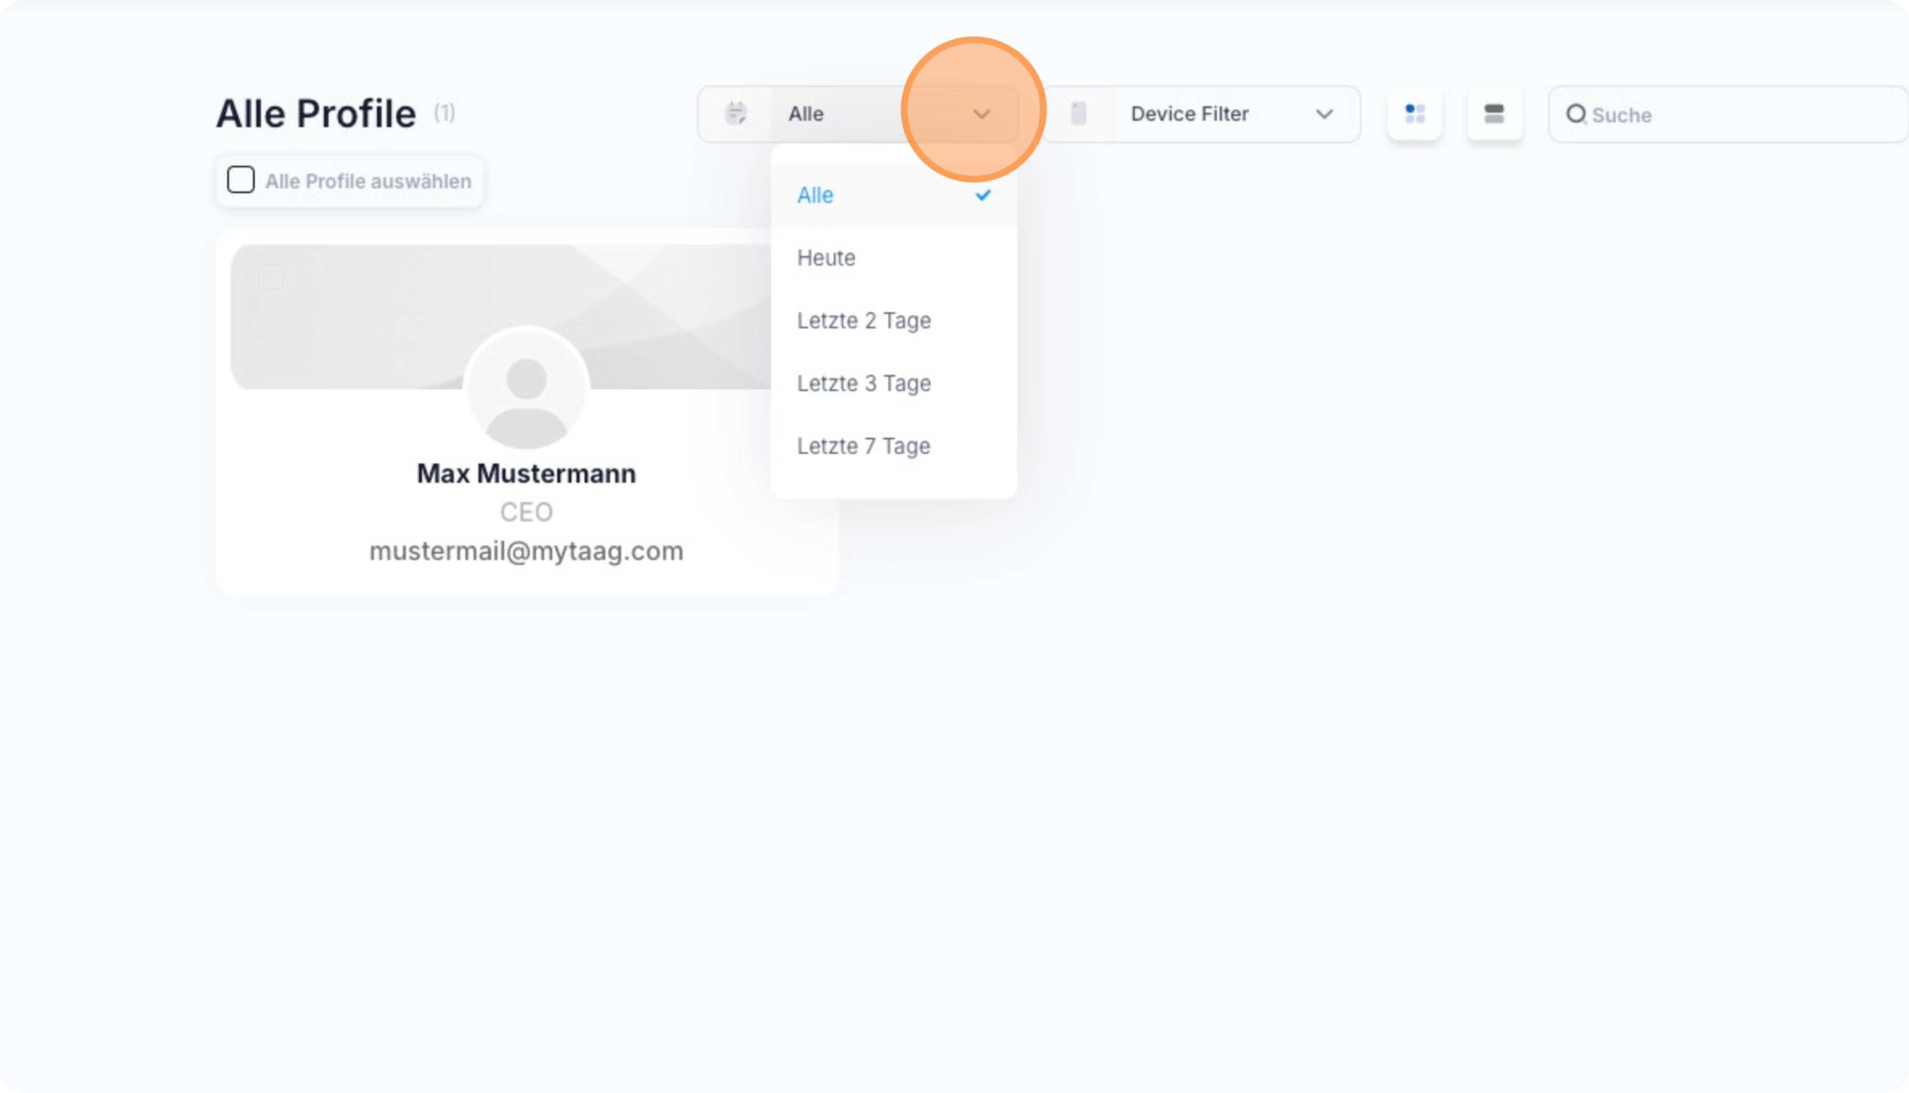Choose Letzte 2 Tage option
Image resolution: width=1909 pixels, height=1093 pixels.
864,321
